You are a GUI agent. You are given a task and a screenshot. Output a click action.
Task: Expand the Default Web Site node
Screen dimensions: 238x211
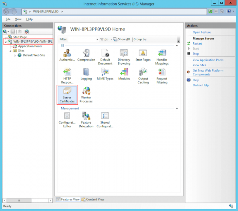[15, 55]
